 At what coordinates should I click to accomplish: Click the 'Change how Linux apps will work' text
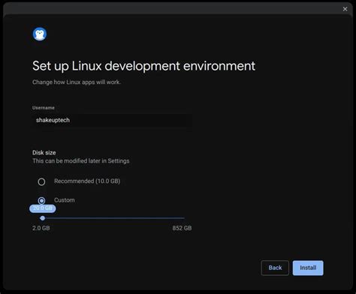[x=77, y=82]
